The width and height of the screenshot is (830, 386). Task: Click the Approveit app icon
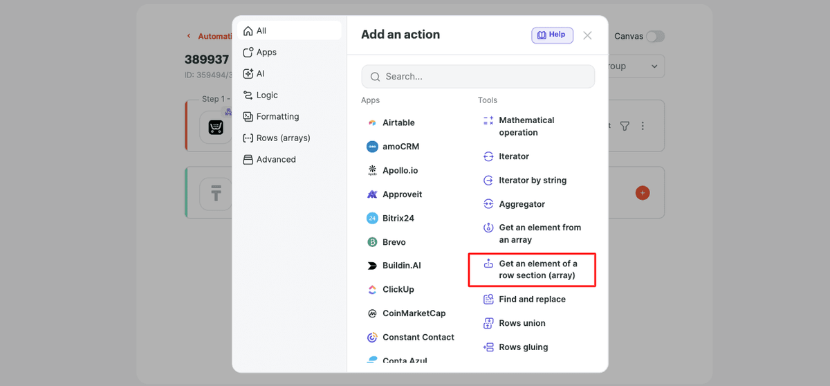(x=372, y=194)
